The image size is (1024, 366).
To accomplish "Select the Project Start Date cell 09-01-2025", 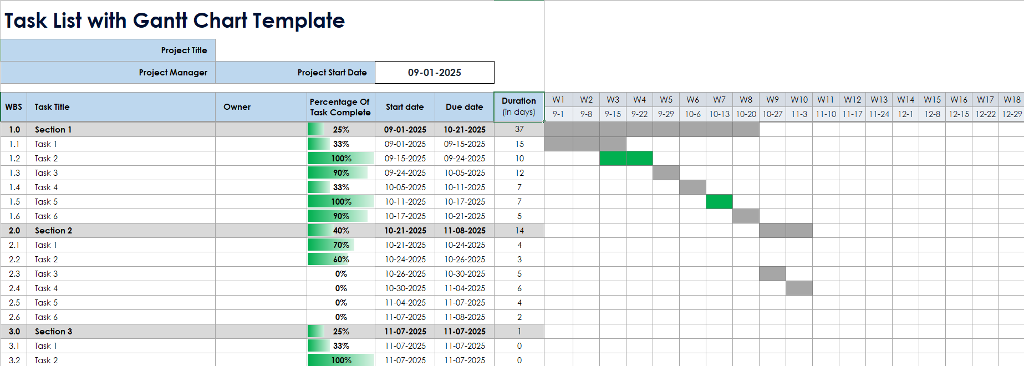I will pyautogui.click(x=434, y=72).
